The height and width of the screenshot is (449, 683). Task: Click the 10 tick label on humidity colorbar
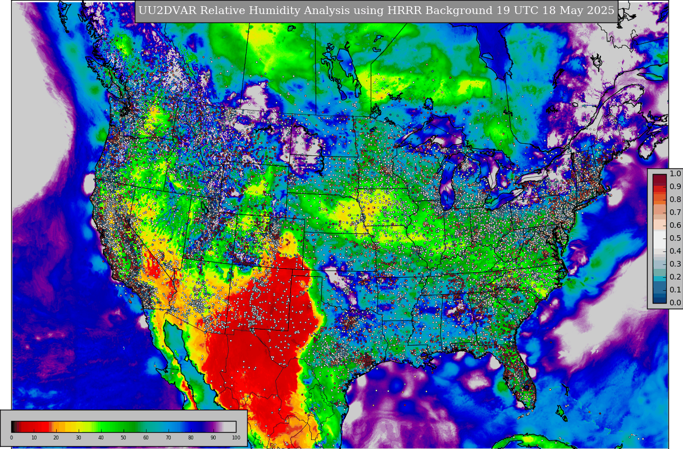[x=34, y=438]
